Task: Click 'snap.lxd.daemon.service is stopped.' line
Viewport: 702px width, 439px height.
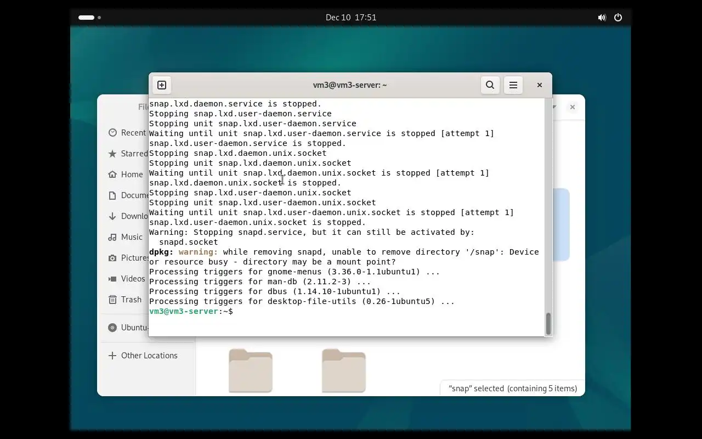Action: click(235, 104)
